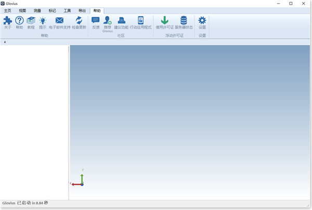Expand the quick access toolbar dropdown arrow
312x210 pixels.
coord(5,42)
